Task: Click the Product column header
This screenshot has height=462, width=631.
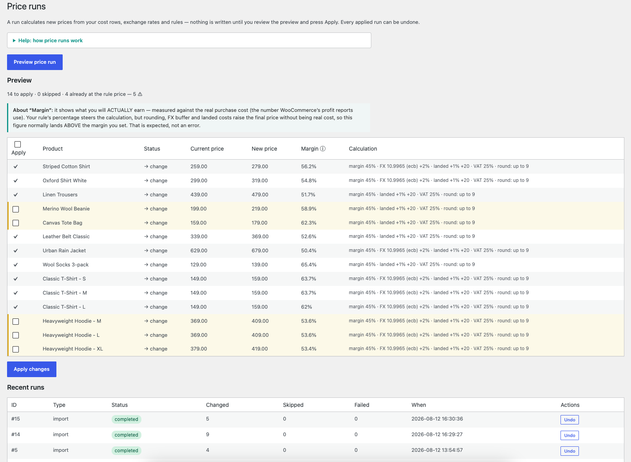Action: coord(52,149)
